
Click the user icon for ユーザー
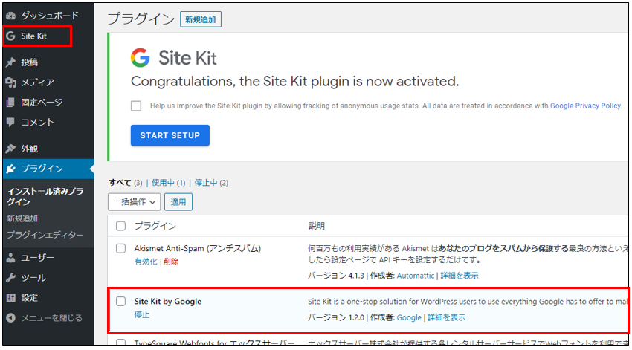coord(11,258)
